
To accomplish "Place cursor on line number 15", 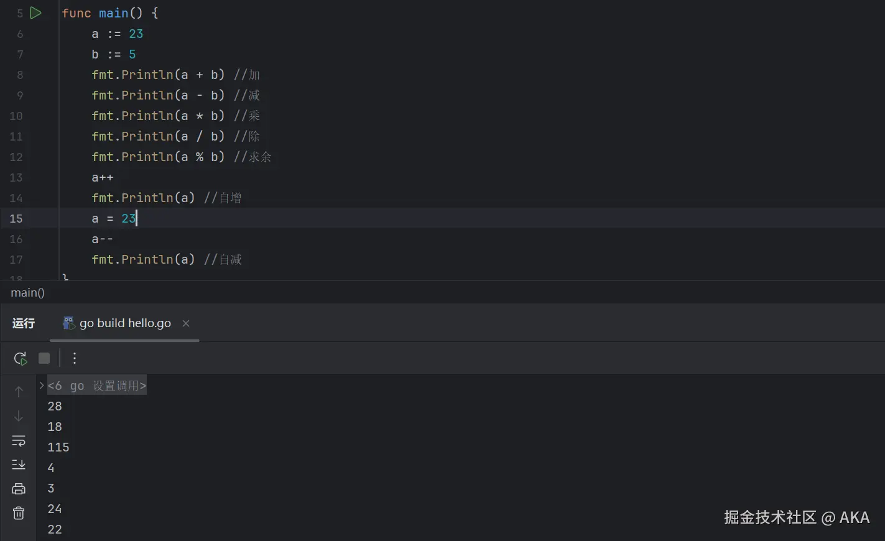I will 16,218.
